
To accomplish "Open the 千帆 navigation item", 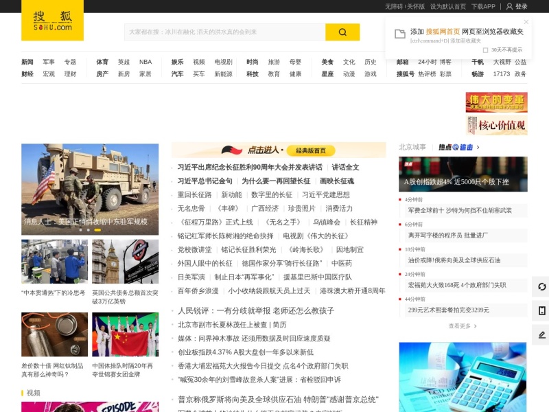I will point(478,62).
